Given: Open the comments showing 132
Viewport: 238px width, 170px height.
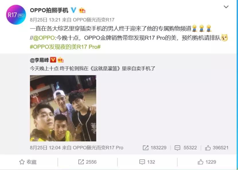Looking at the screenshot, I should pyautogui.click(x=147, y=162).
